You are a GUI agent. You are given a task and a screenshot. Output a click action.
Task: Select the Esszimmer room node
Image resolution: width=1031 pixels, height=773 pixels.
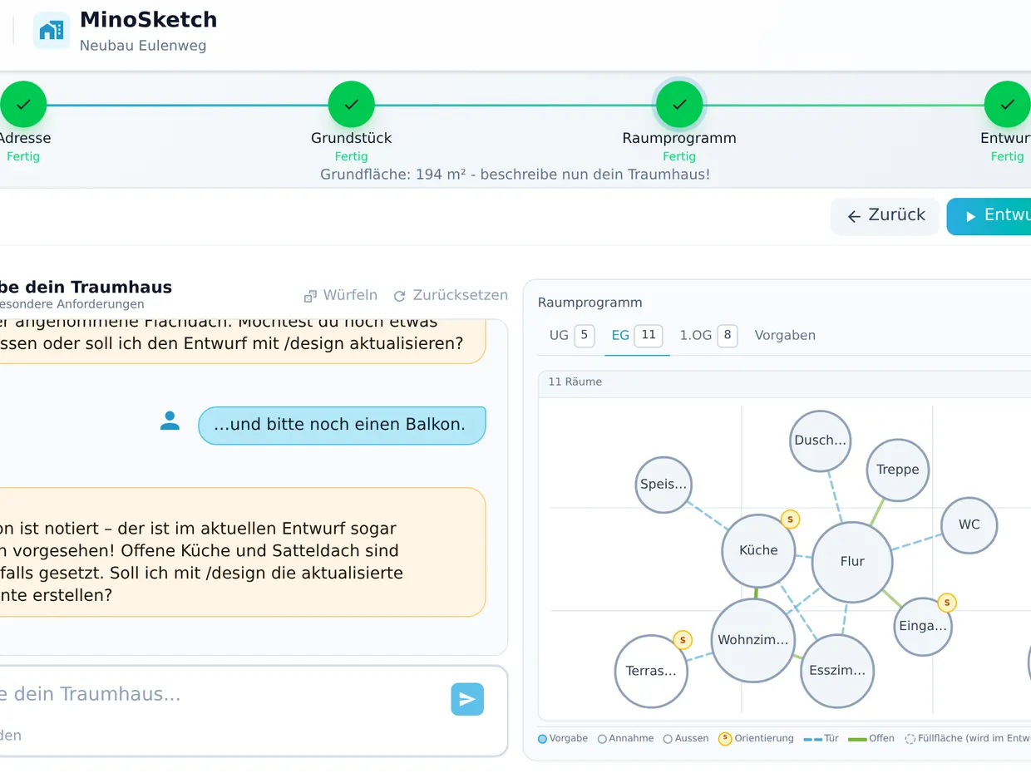(x=837, y=671)
